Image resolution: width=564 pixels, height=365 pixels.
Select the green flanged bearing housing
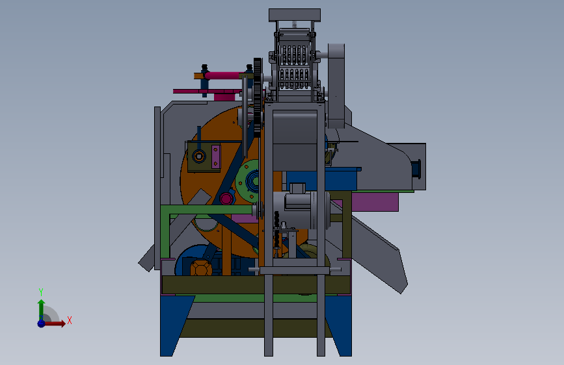(x=247, y=181)
